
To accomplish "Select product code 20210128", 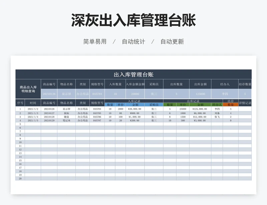I will [49, 117].
